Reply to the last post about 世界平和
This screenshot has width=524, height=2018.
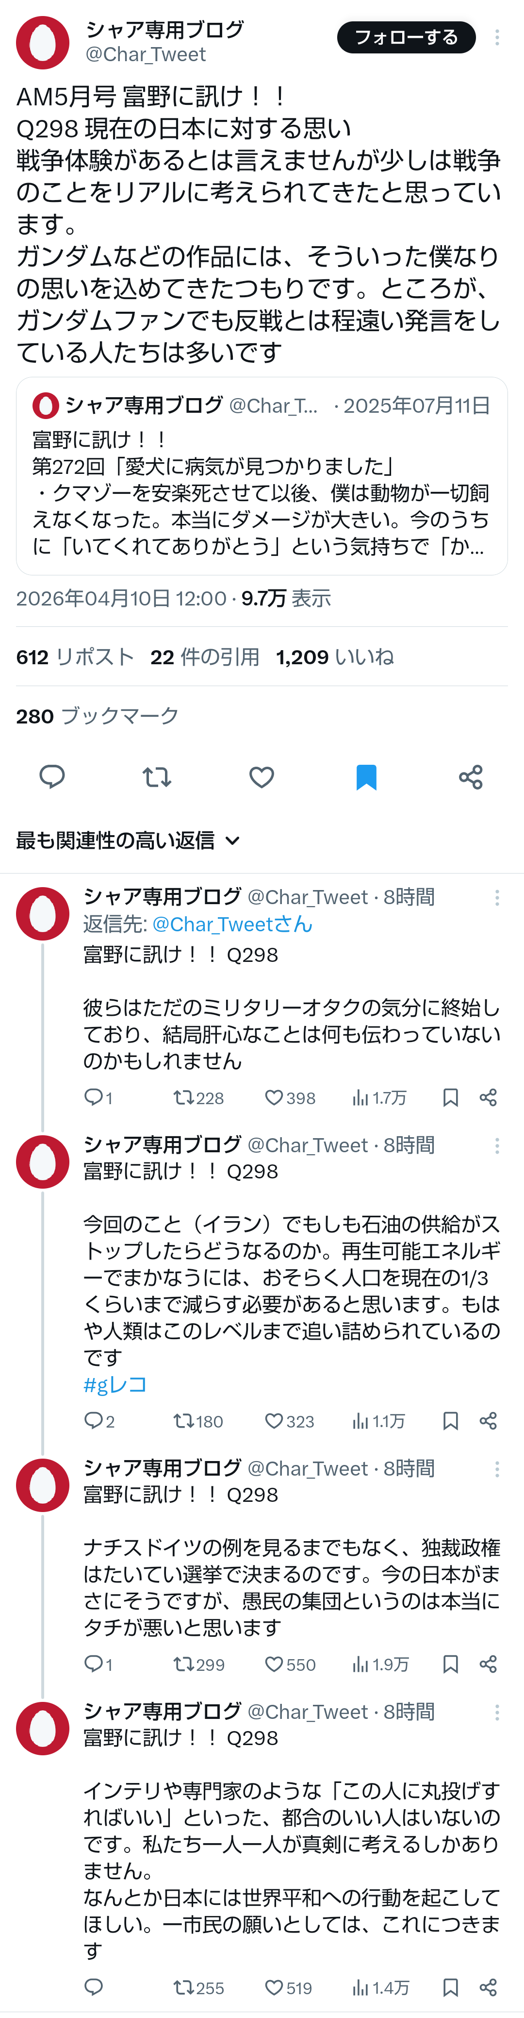click(93, 1987)
